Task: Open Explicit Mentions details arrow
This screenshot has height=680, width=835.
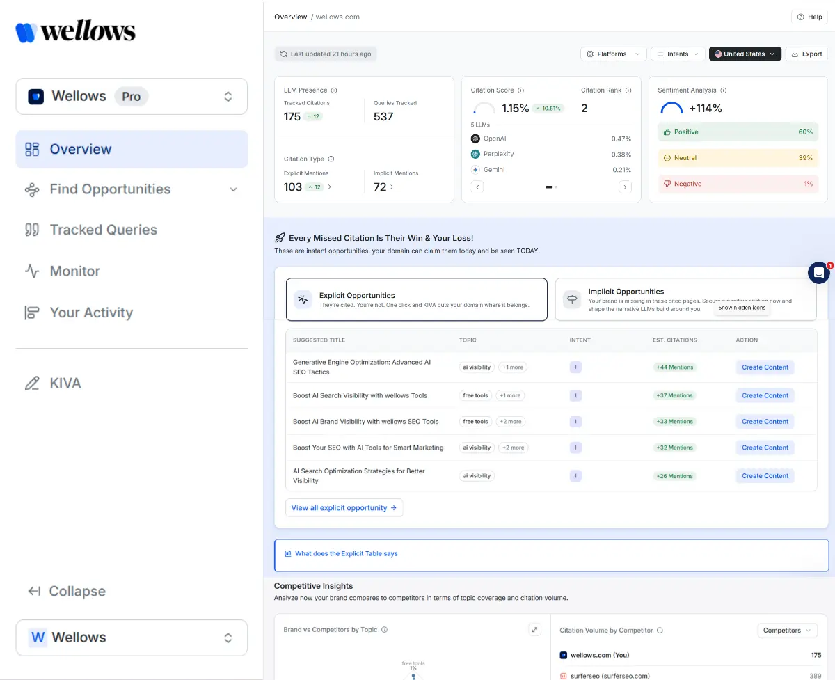Action: (x=330, y=187)
